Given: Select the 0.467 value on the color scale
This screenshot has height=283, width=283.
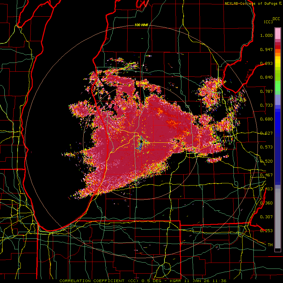Looking at the screenshot, I should [266, 175].
